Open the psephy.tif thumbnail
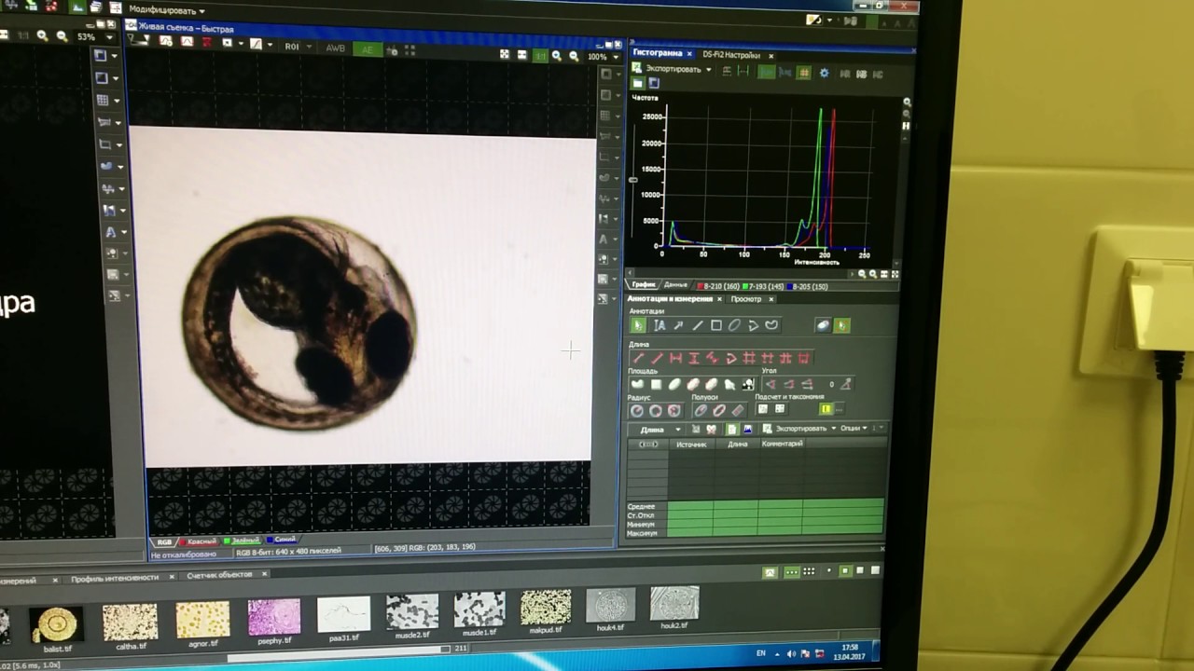 [274, 617]
